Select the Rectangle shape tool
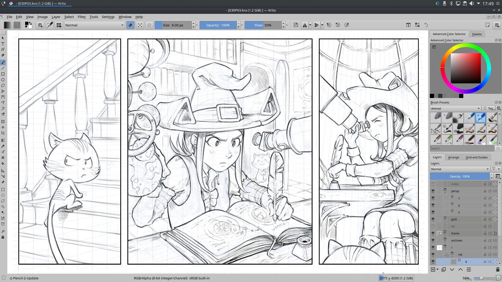Screen dimensions: 502x282 (3, 74)
